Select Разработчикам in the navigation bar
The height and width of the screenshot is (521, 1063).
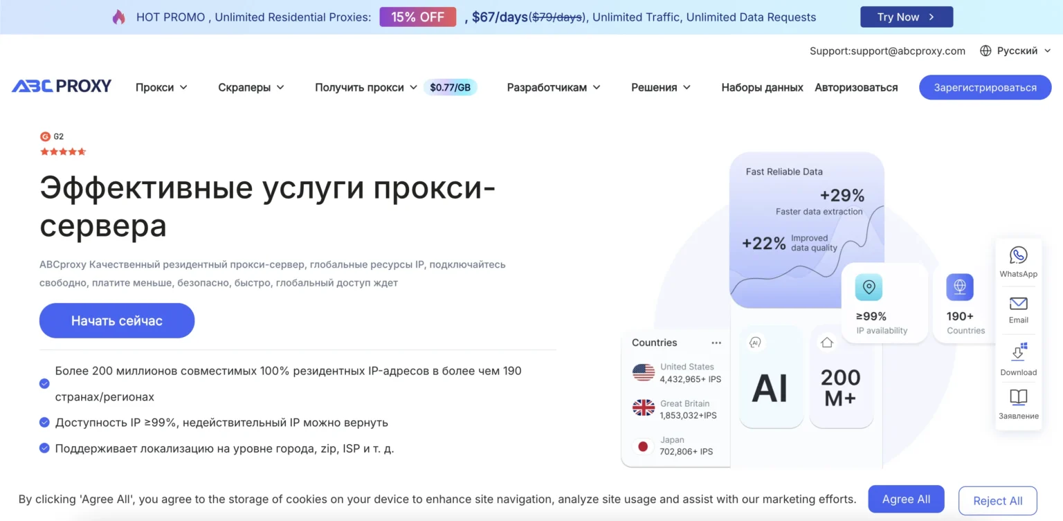[553, 87]
